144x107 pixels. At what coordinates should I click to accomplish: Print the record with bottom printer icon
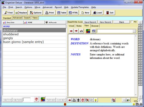[74, 100]
